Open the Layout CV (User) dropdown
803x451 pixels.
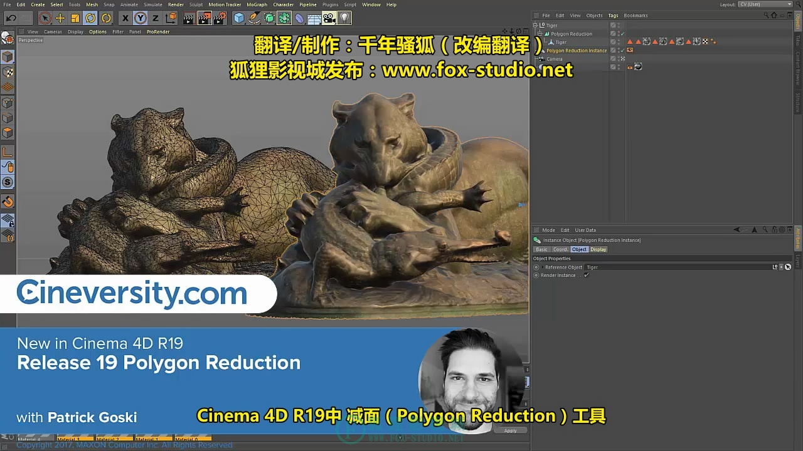[x=765, y=4]
